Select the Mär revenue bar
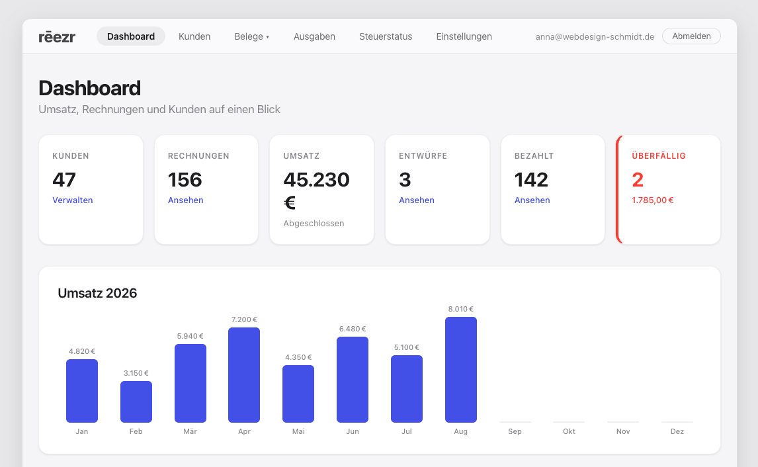Viewport: 758px width, 467px height. tap(190, 384)
